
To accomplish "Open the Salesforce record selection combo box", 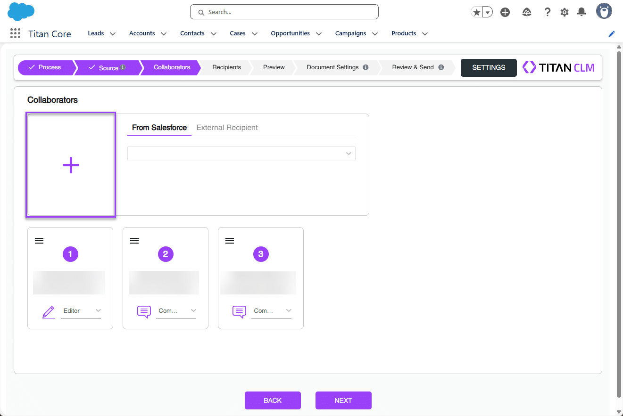I will pyautogui.click(x=241, y=154).
